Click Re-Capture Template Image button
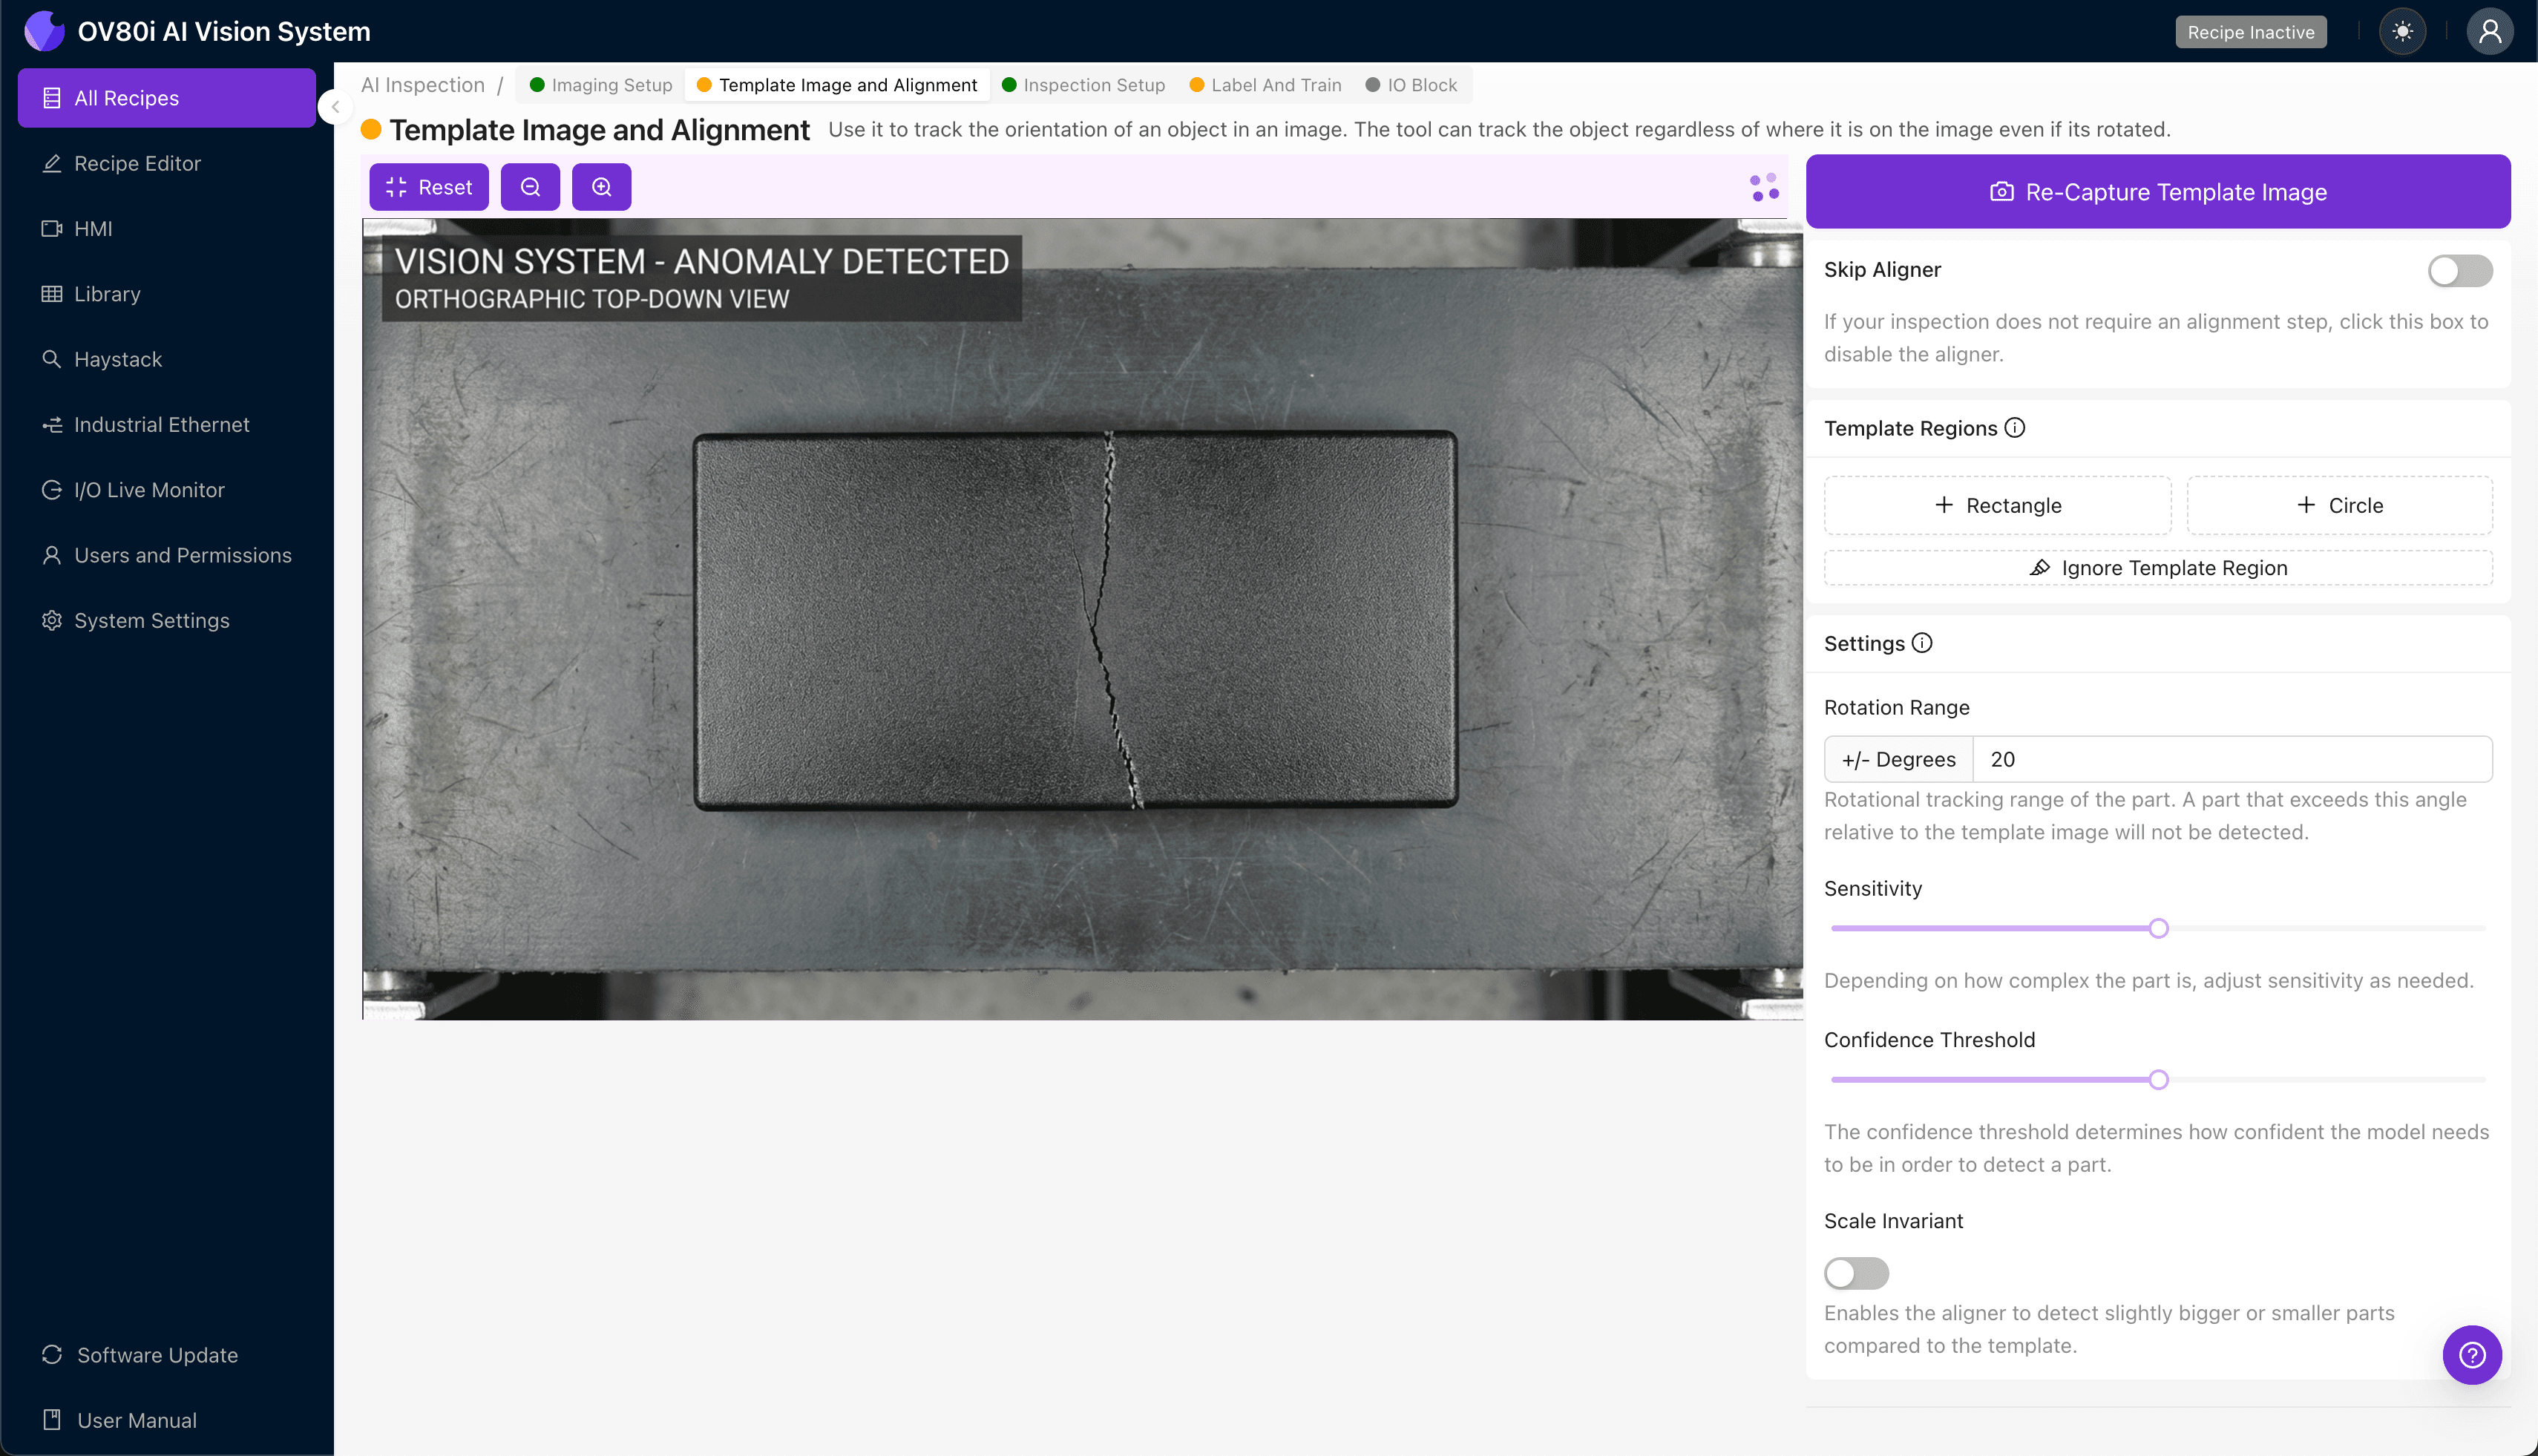The image size is (2538, 1456). (x=2157, y=192)
